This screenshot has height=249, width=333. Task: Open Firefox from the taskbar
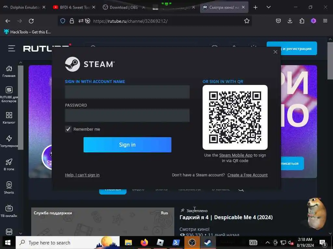[144, 243]
